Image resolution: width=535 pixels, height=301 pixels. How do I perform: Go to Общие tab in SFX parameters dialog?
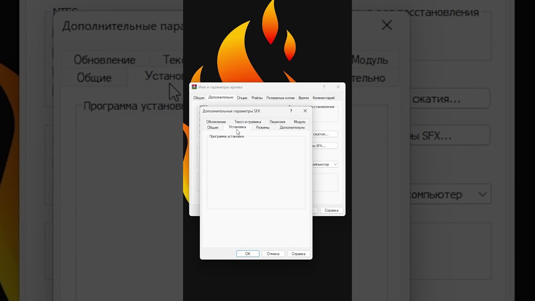212,128
